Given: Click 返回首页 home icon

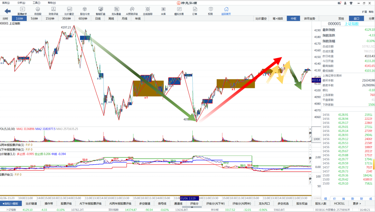Looking at the screenshot, I should tap(226, 11).
